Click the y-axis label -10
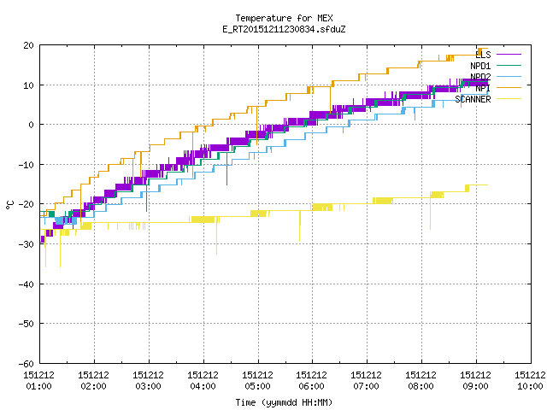The height and width of the screenshot is (410, 547). click(x=26, y=165)
